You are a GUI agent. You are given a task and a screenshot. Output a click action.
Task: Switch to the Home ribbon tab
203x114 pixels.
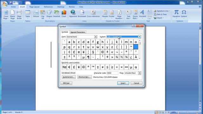pyautogui.click(x=13, y=7)
